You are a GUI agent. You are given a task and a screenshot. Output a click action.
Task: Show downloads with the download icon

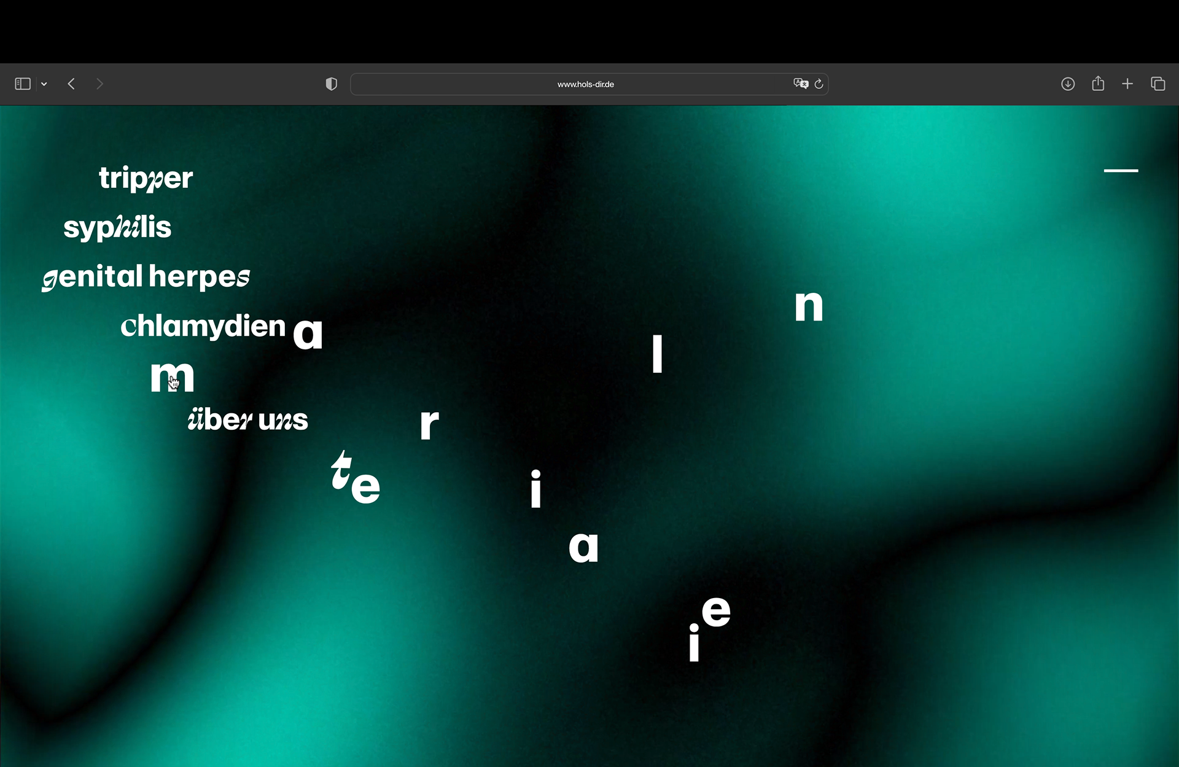[x=1068, y=84]
